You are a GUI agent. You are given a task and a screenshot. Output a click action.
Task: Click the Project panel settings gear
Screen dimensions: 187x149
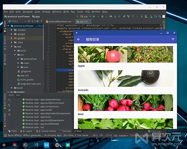(x=37, y=21)
